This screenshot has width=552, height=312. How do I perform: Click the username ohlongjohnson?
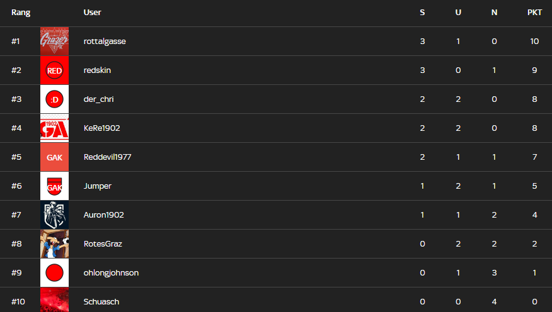click(111, 273)
